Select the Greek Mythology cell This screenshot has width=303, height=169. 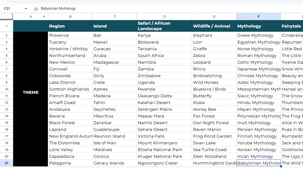coord(259,36)
